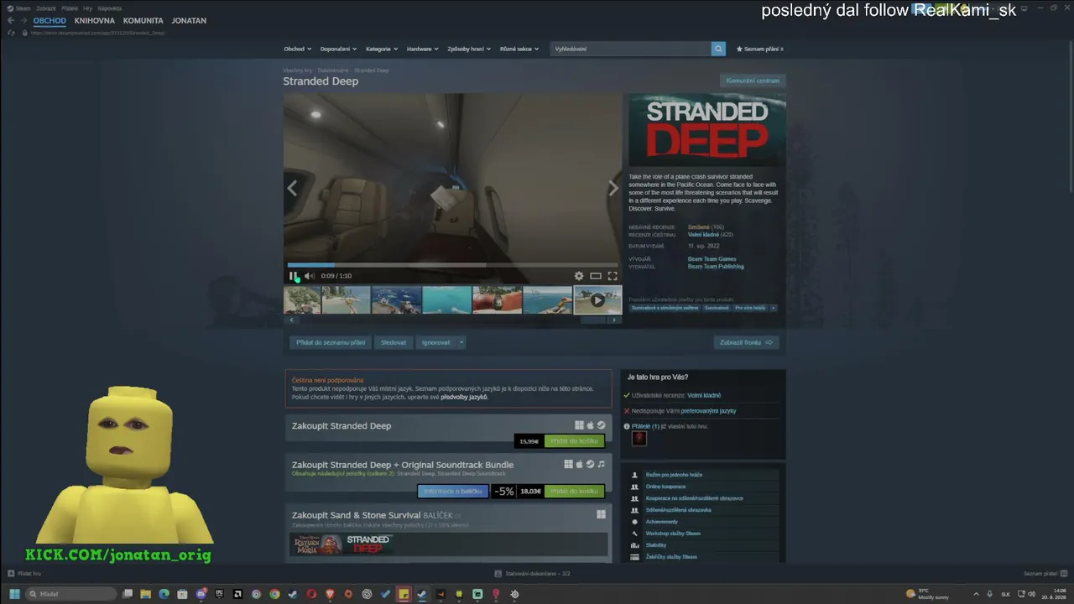Click the Windows platform icon on Sand & Stone bundle
The width and height of the screenshot is (1074, 604).
pyautogui.click(x=601, y=514)
